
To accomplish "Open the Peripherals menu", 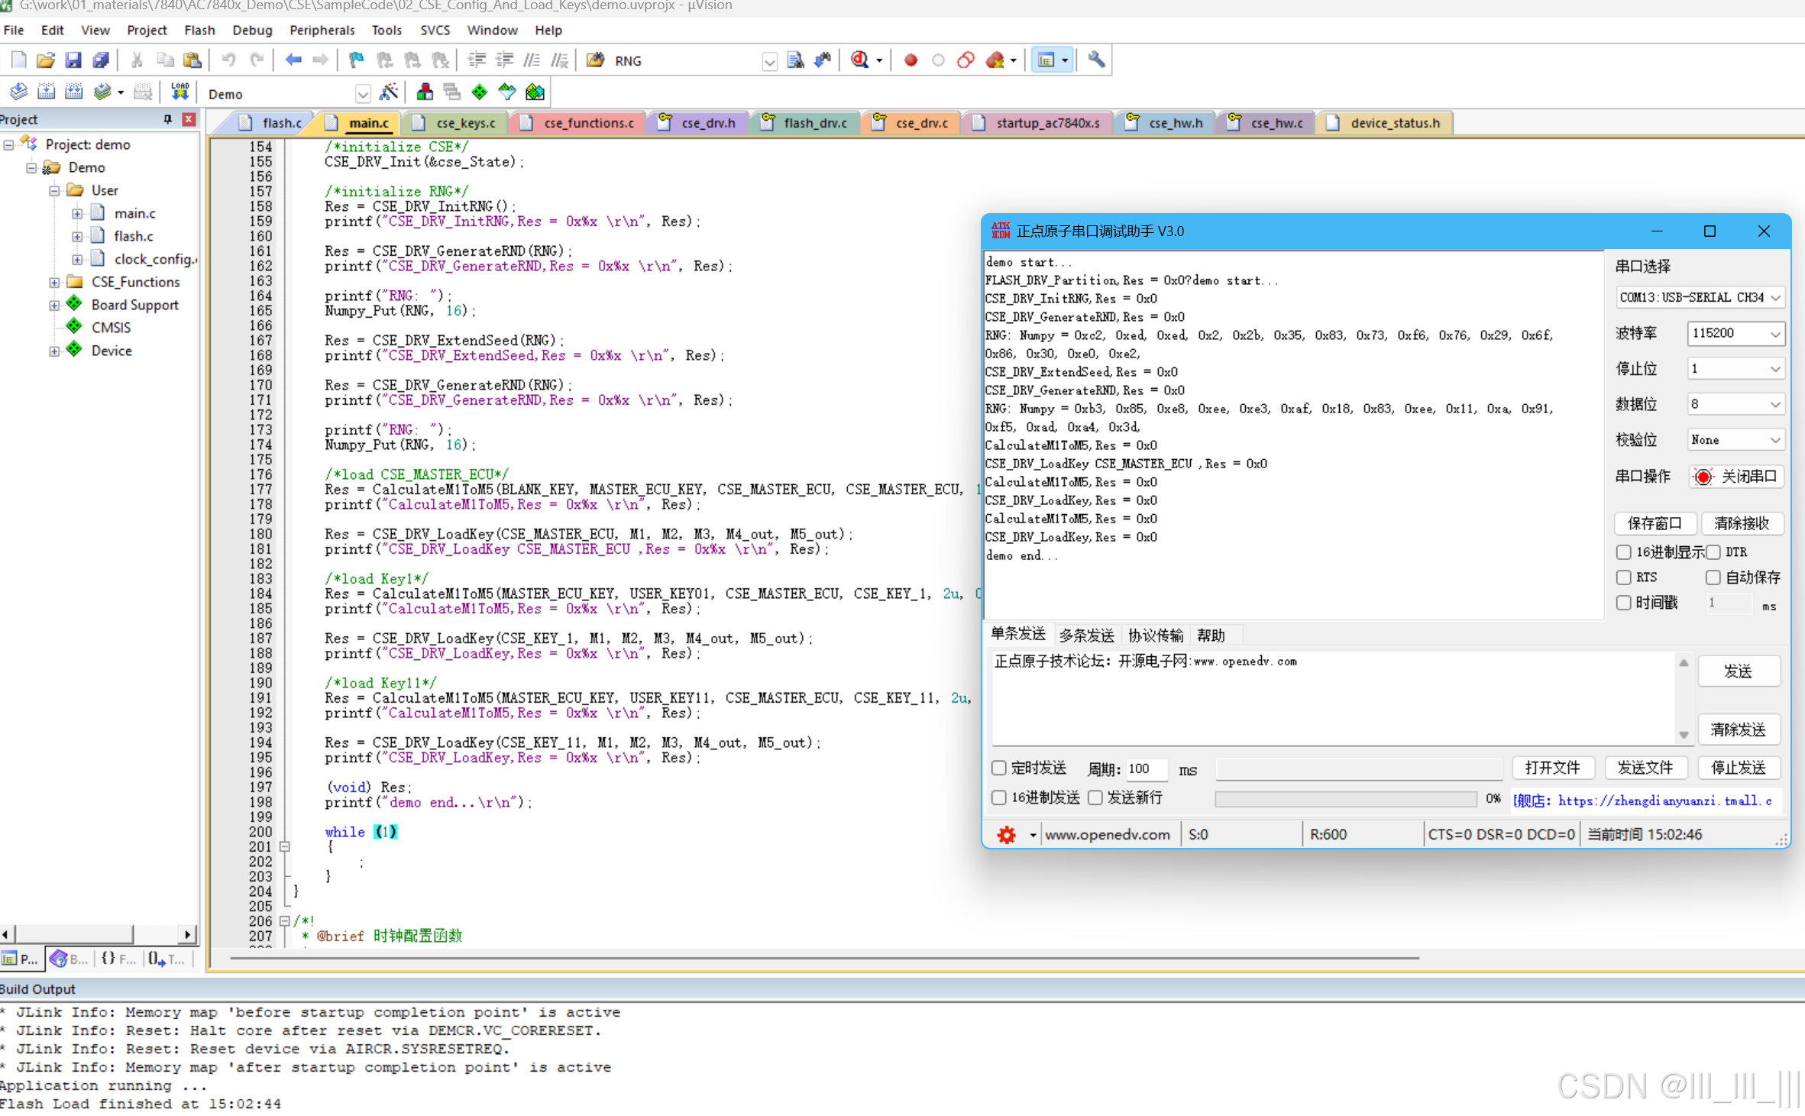I will click(322, 31).
